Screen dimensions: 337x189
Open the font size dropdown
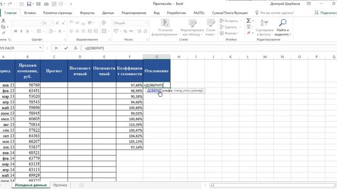(x=52, y=23)
